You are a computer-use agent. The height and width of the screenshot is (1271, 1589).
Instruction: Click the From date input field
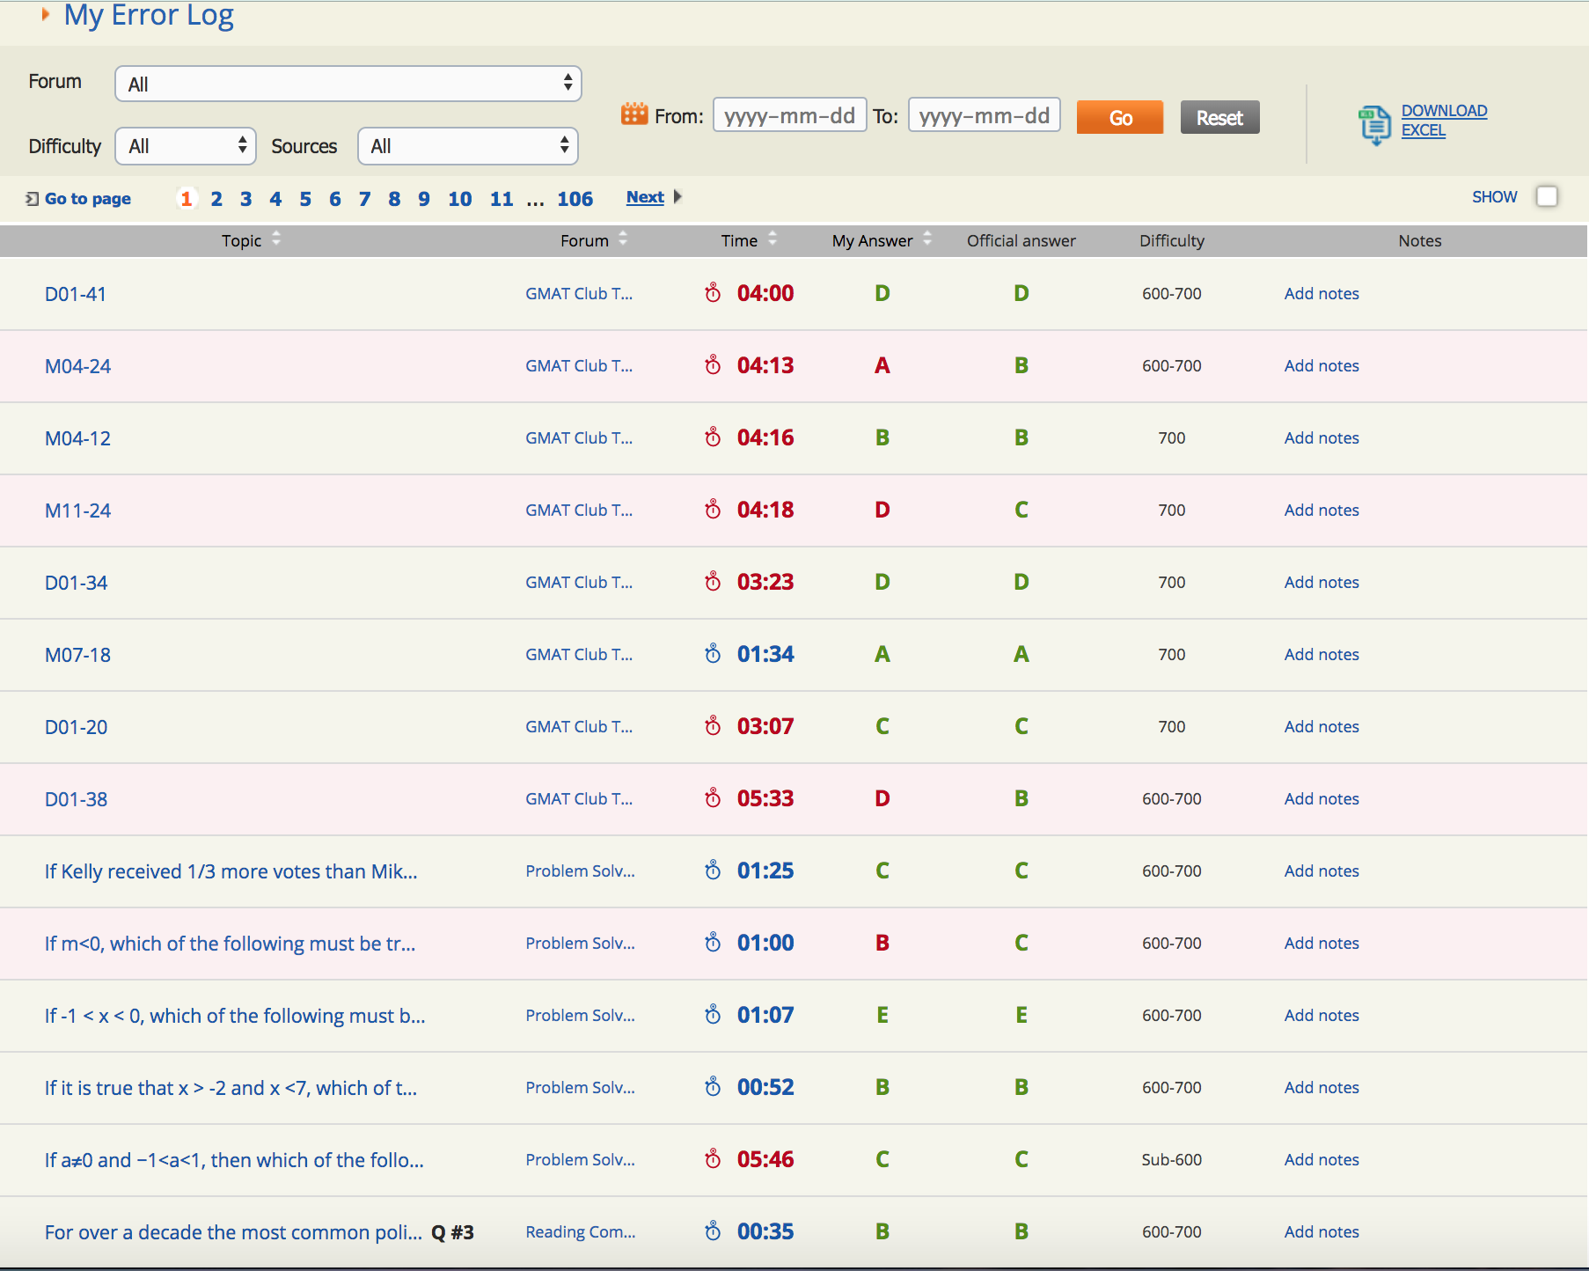(788, 114)
